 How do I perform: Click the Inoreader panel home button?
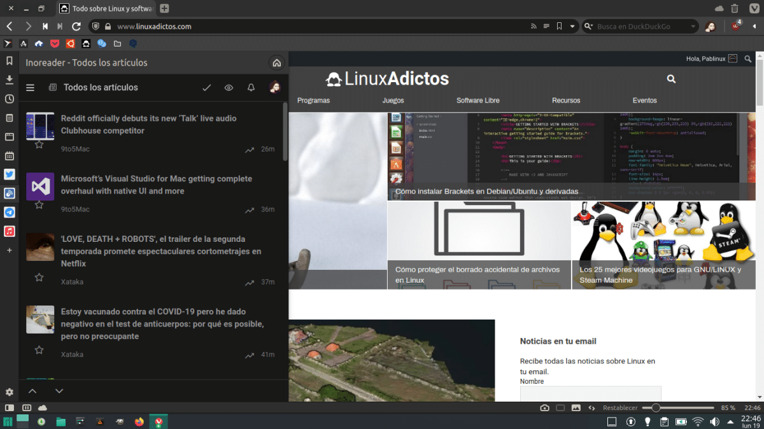pyautogui.click(x=276, y=63)
